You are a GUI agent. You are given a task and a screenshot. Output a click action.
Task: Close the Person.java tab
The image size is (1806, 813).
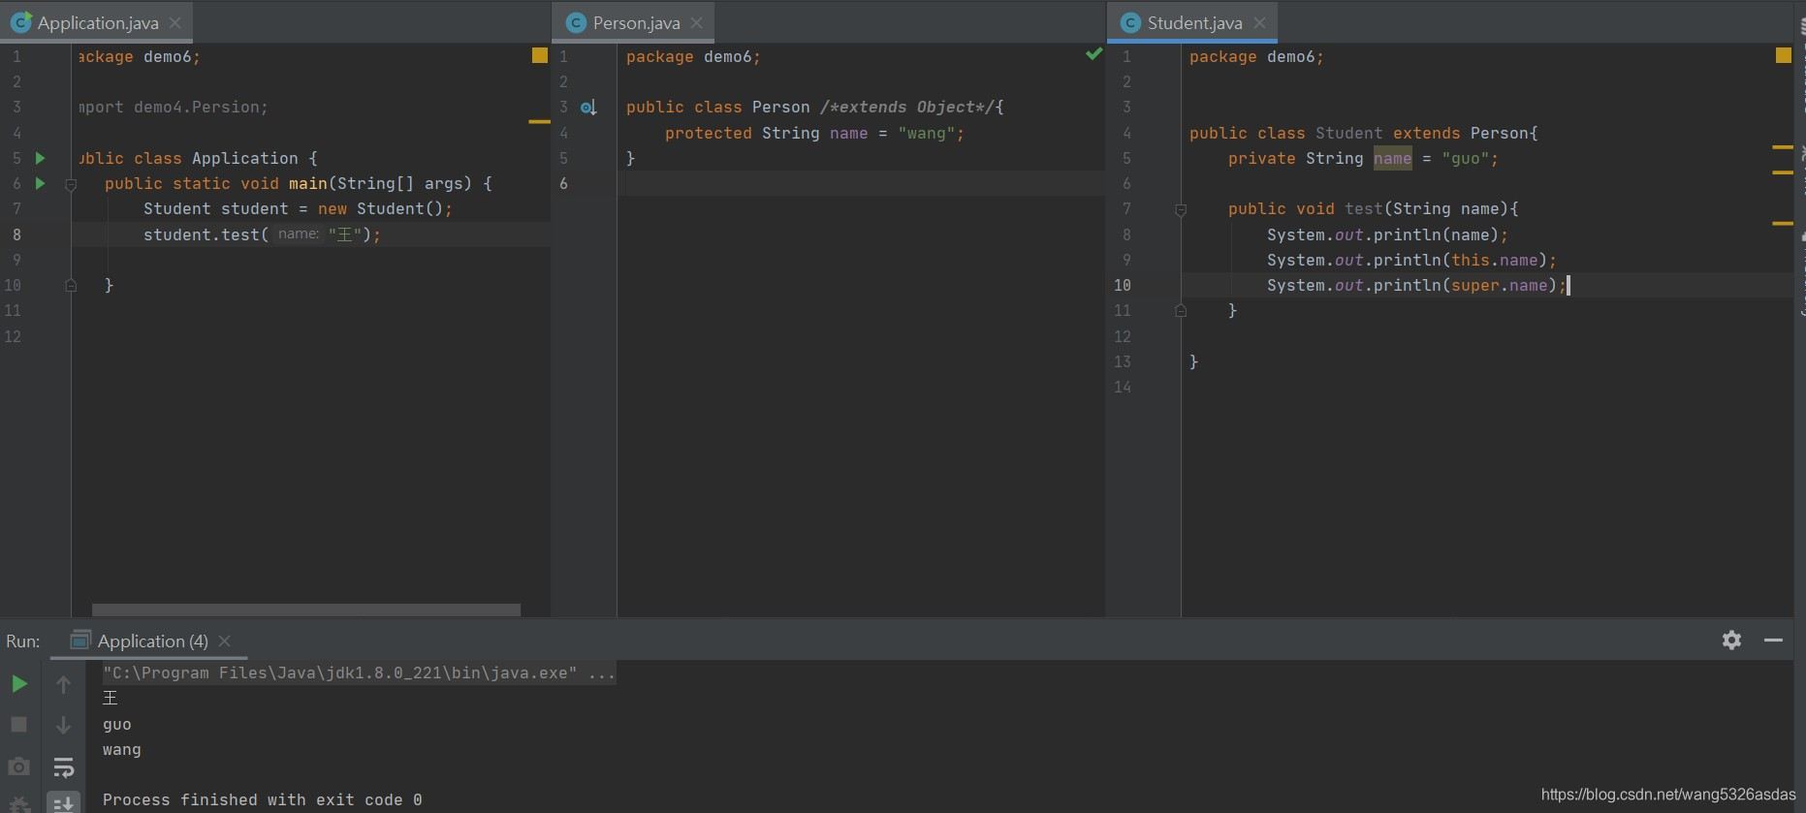click(696, 22)
